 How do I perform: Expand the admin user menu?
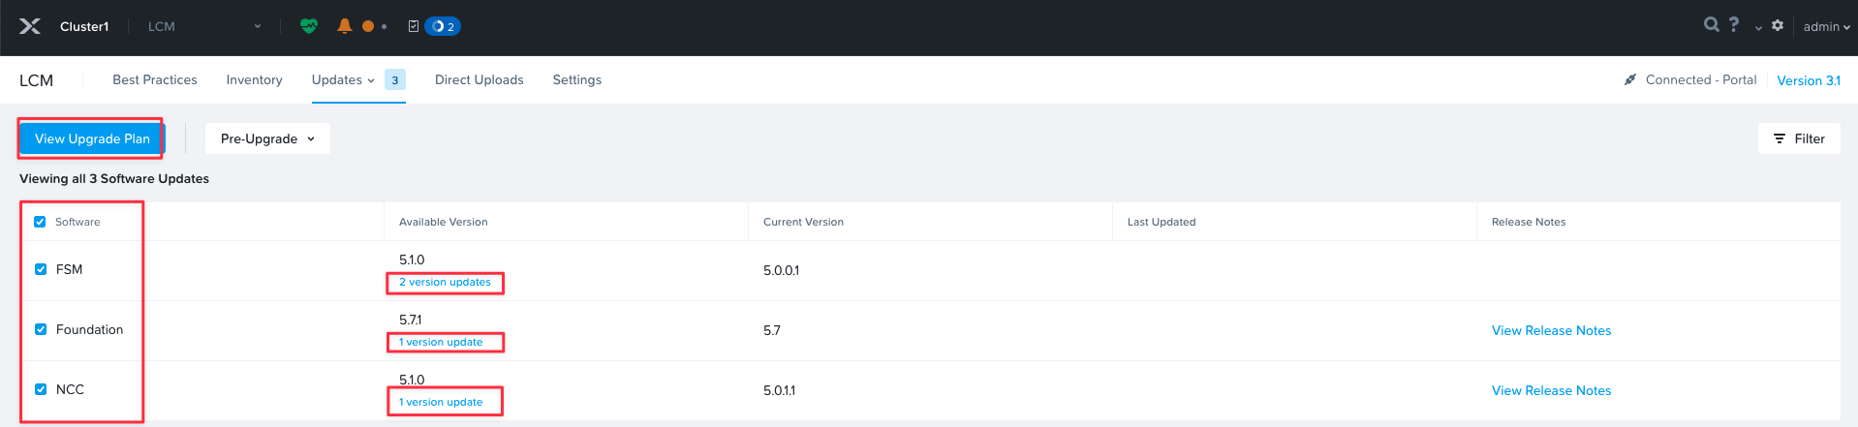pos(1826,26)
